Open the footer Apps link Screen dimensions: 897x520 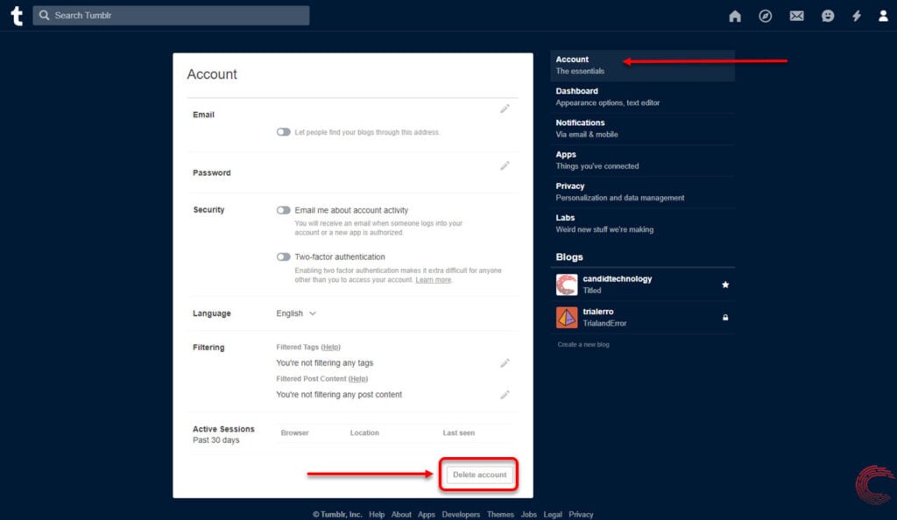427,514
